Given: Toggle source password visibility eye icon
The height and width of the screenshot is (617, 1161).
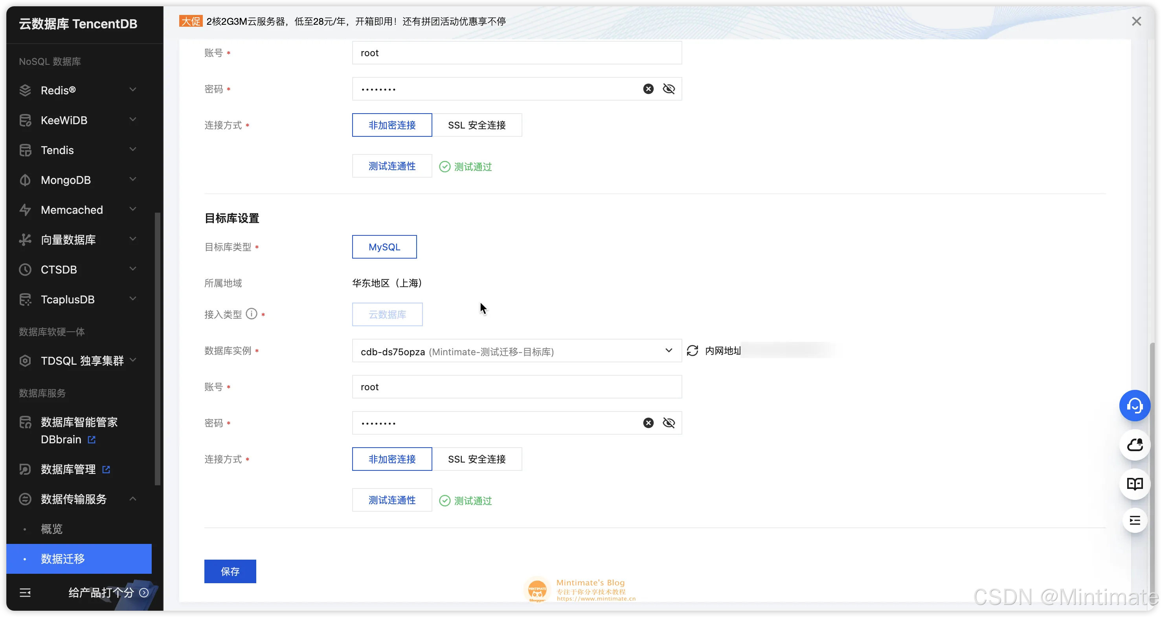Looking at the screenshot, I should click(669, 89).
